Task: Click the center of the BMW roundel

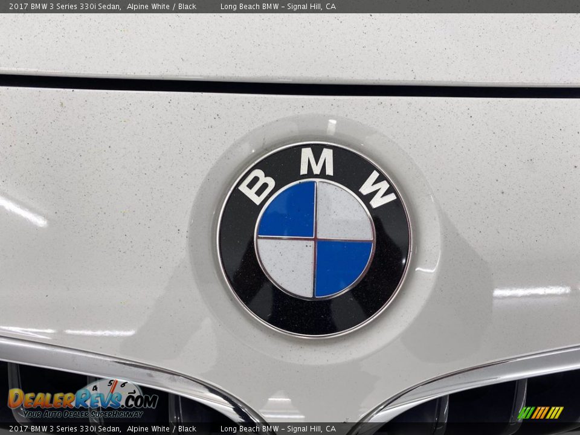Action: (314, 239)
